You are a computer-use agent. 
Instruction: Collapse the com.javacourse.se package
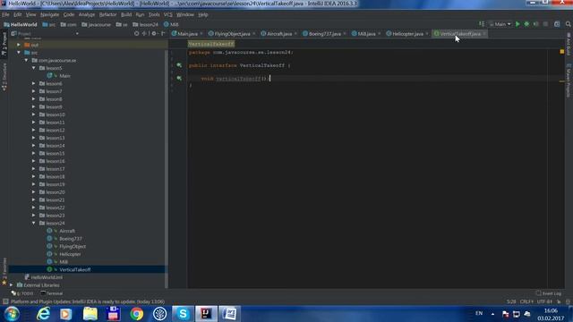[x=26, y=60]
